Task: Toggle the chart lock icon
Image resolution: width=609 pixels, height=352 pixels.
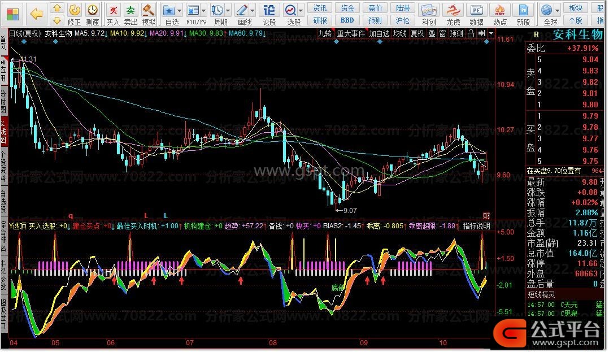Action: pos(471,33)
